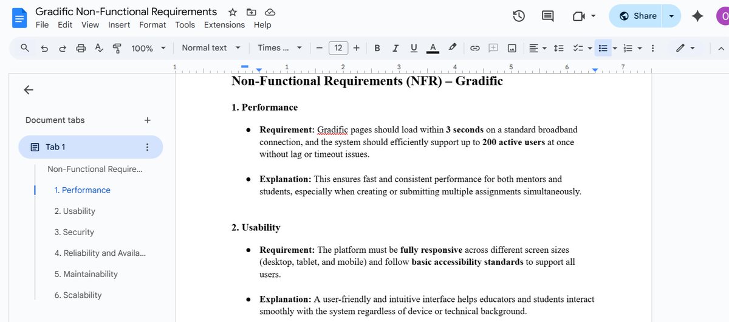Viewport: 729px width, 322px height.
Task: Open the Format menu
Action: 152,25
